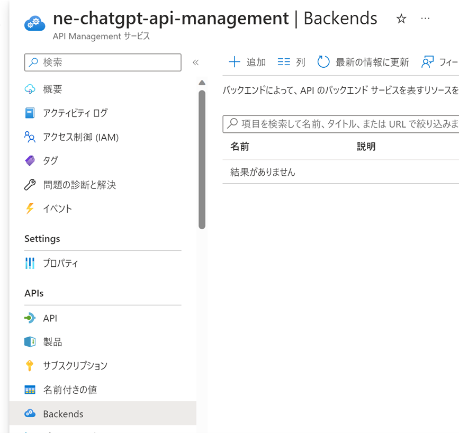
Task: Click the favorite star icon
Action: tap(401, 19)
